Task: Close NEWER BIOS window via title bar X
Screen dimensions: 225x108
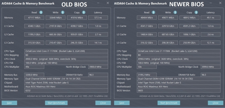Action: pyautogui.click(x=220, y=3)
